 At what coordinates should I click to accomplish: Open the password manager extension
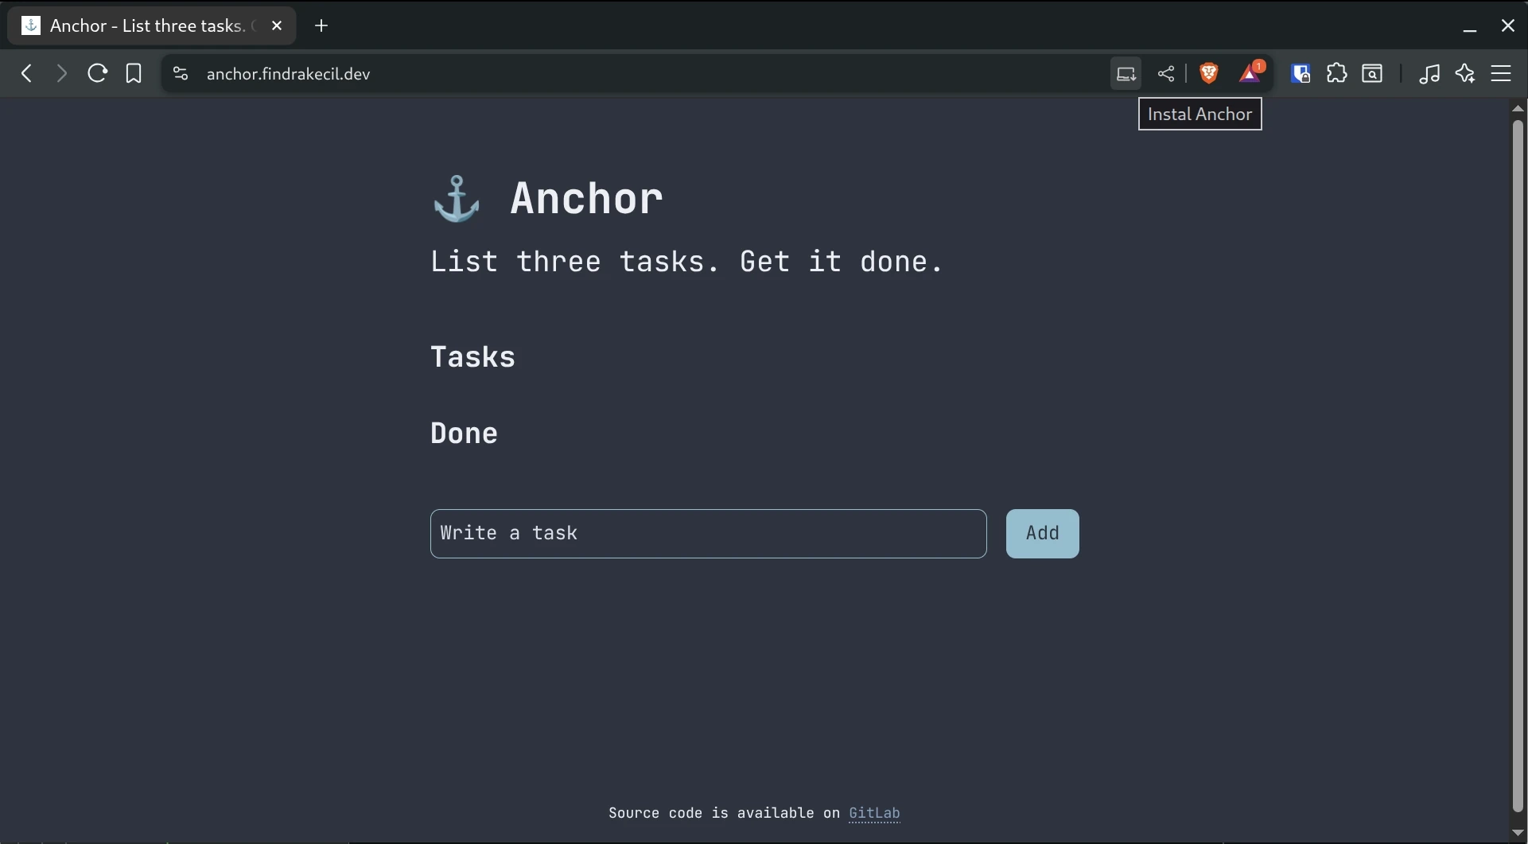[1301, 73]
